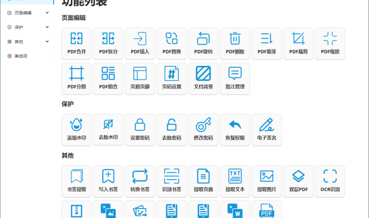The width and height of the screenshot is (369, 218).
Task: Click the PDF file icon tile in bottom row
Action: 267,209
